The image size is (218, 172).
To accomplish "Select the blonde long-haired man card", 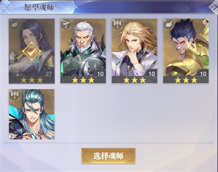I will (134, 51).
